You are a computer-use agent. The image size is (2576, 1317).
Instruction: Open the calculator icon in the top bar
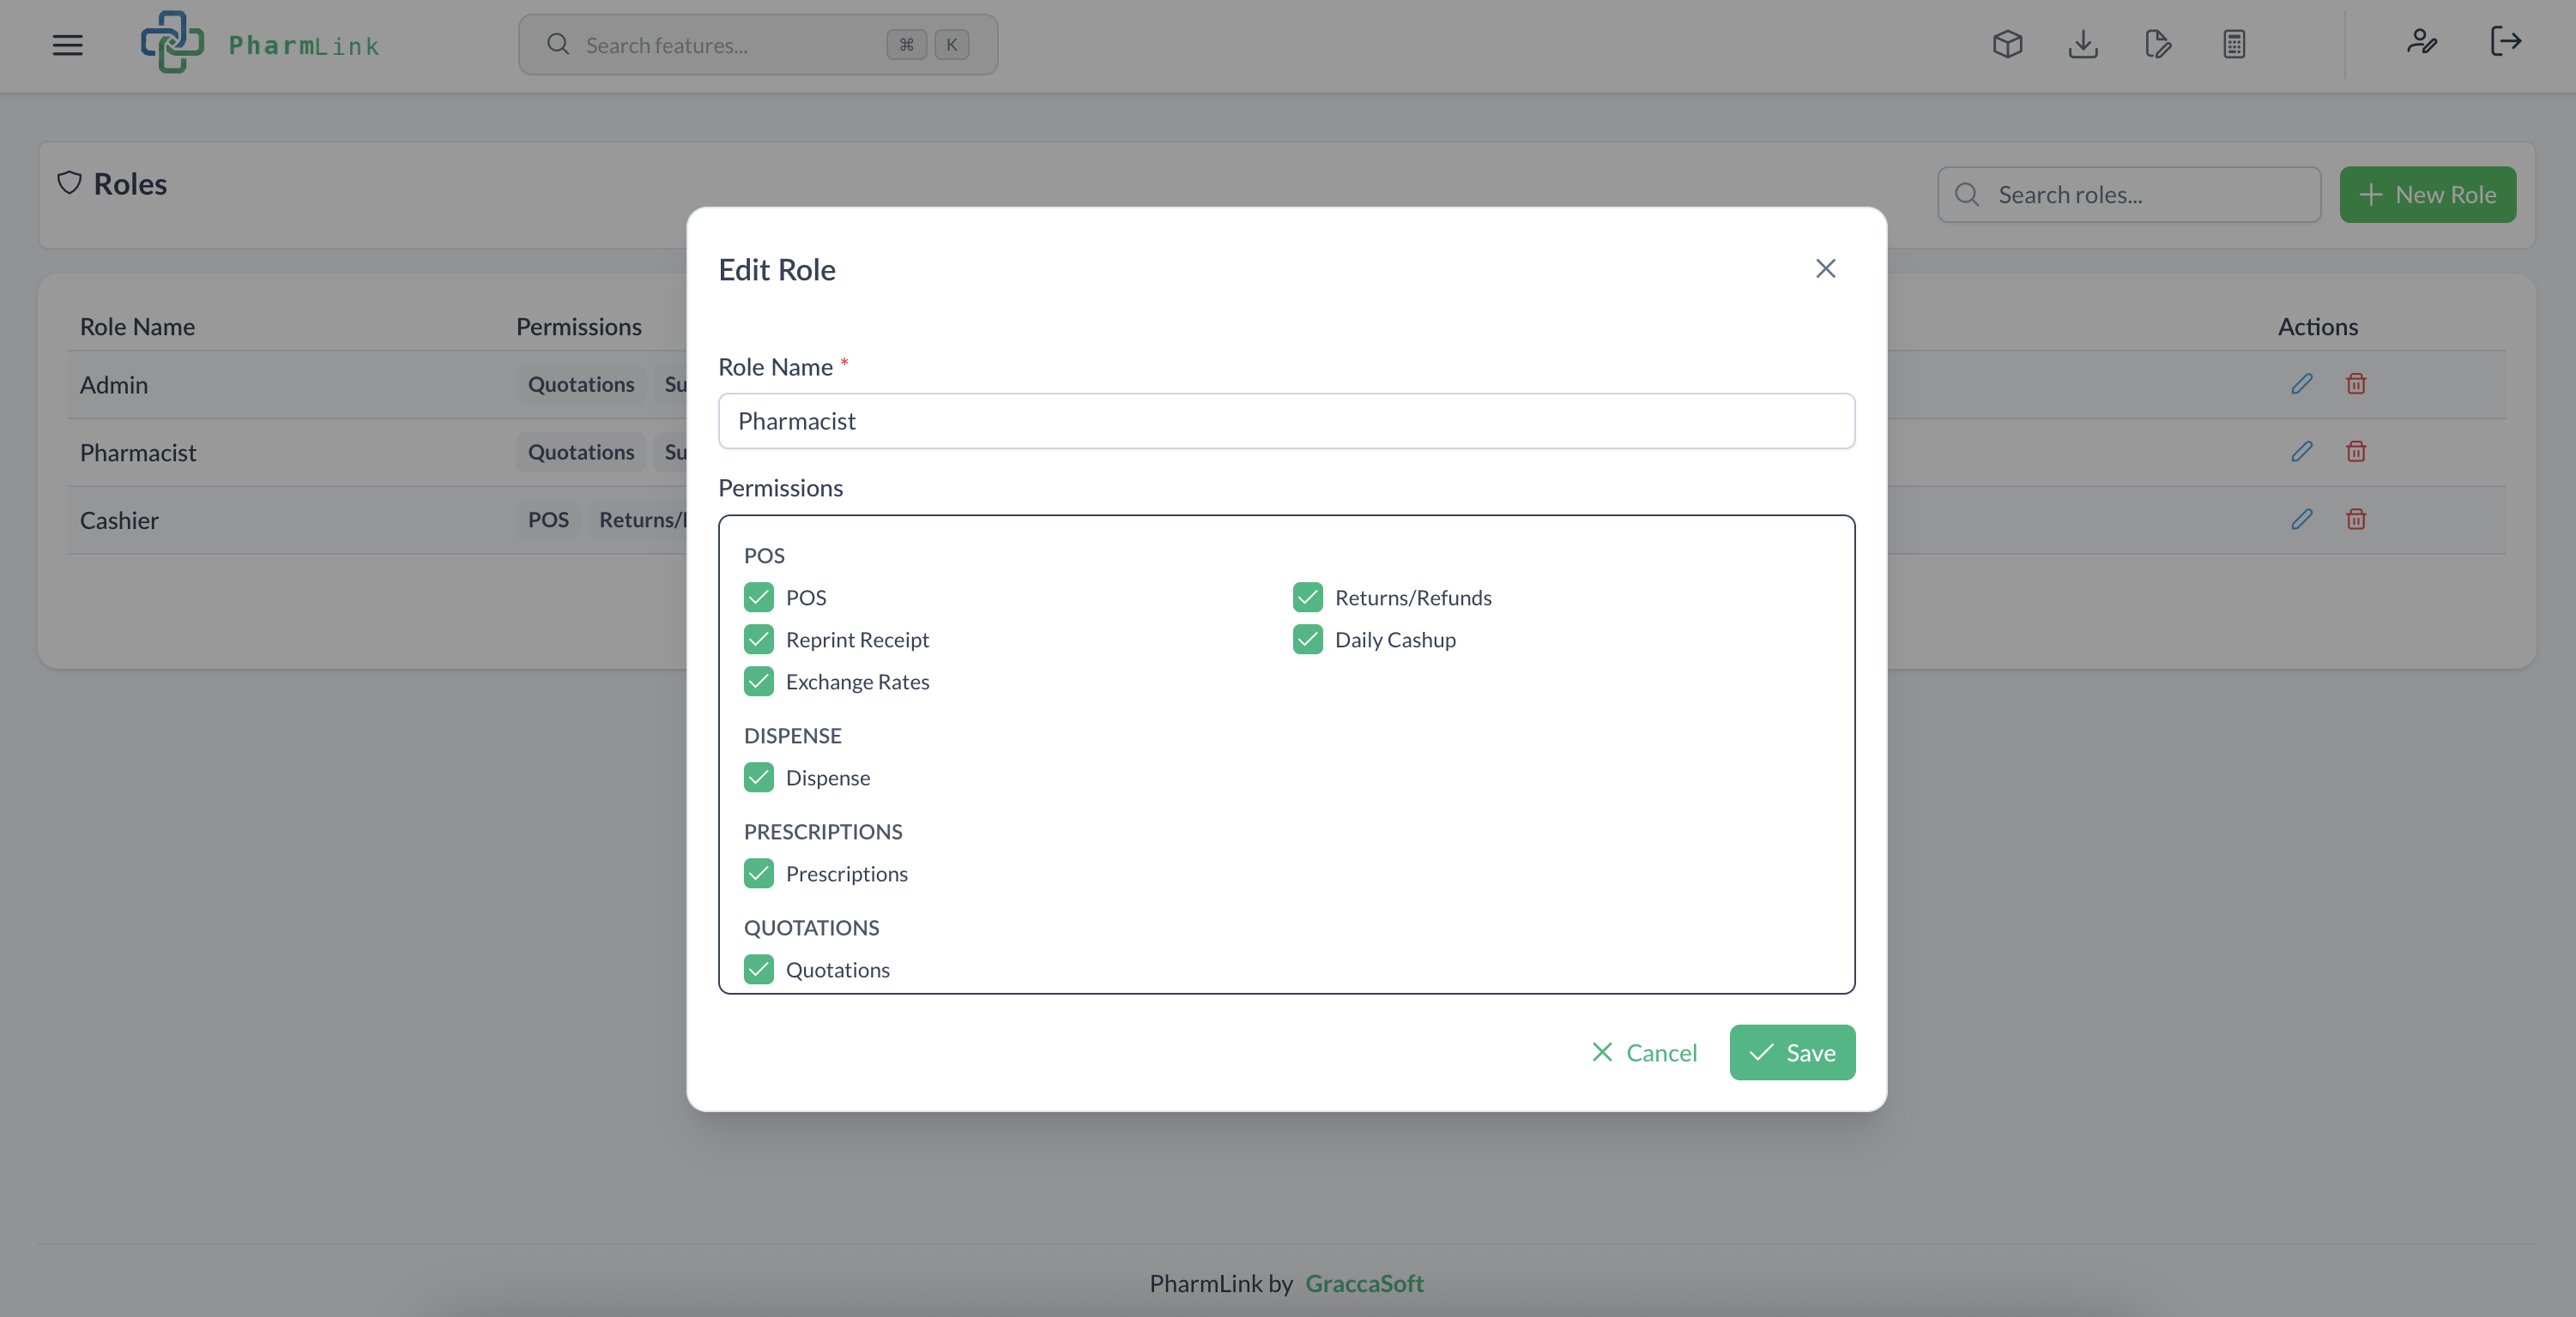2234,43
